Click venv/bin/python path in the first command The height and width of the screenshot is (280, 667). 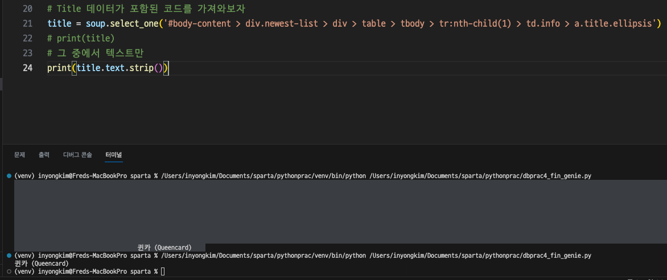263,175
